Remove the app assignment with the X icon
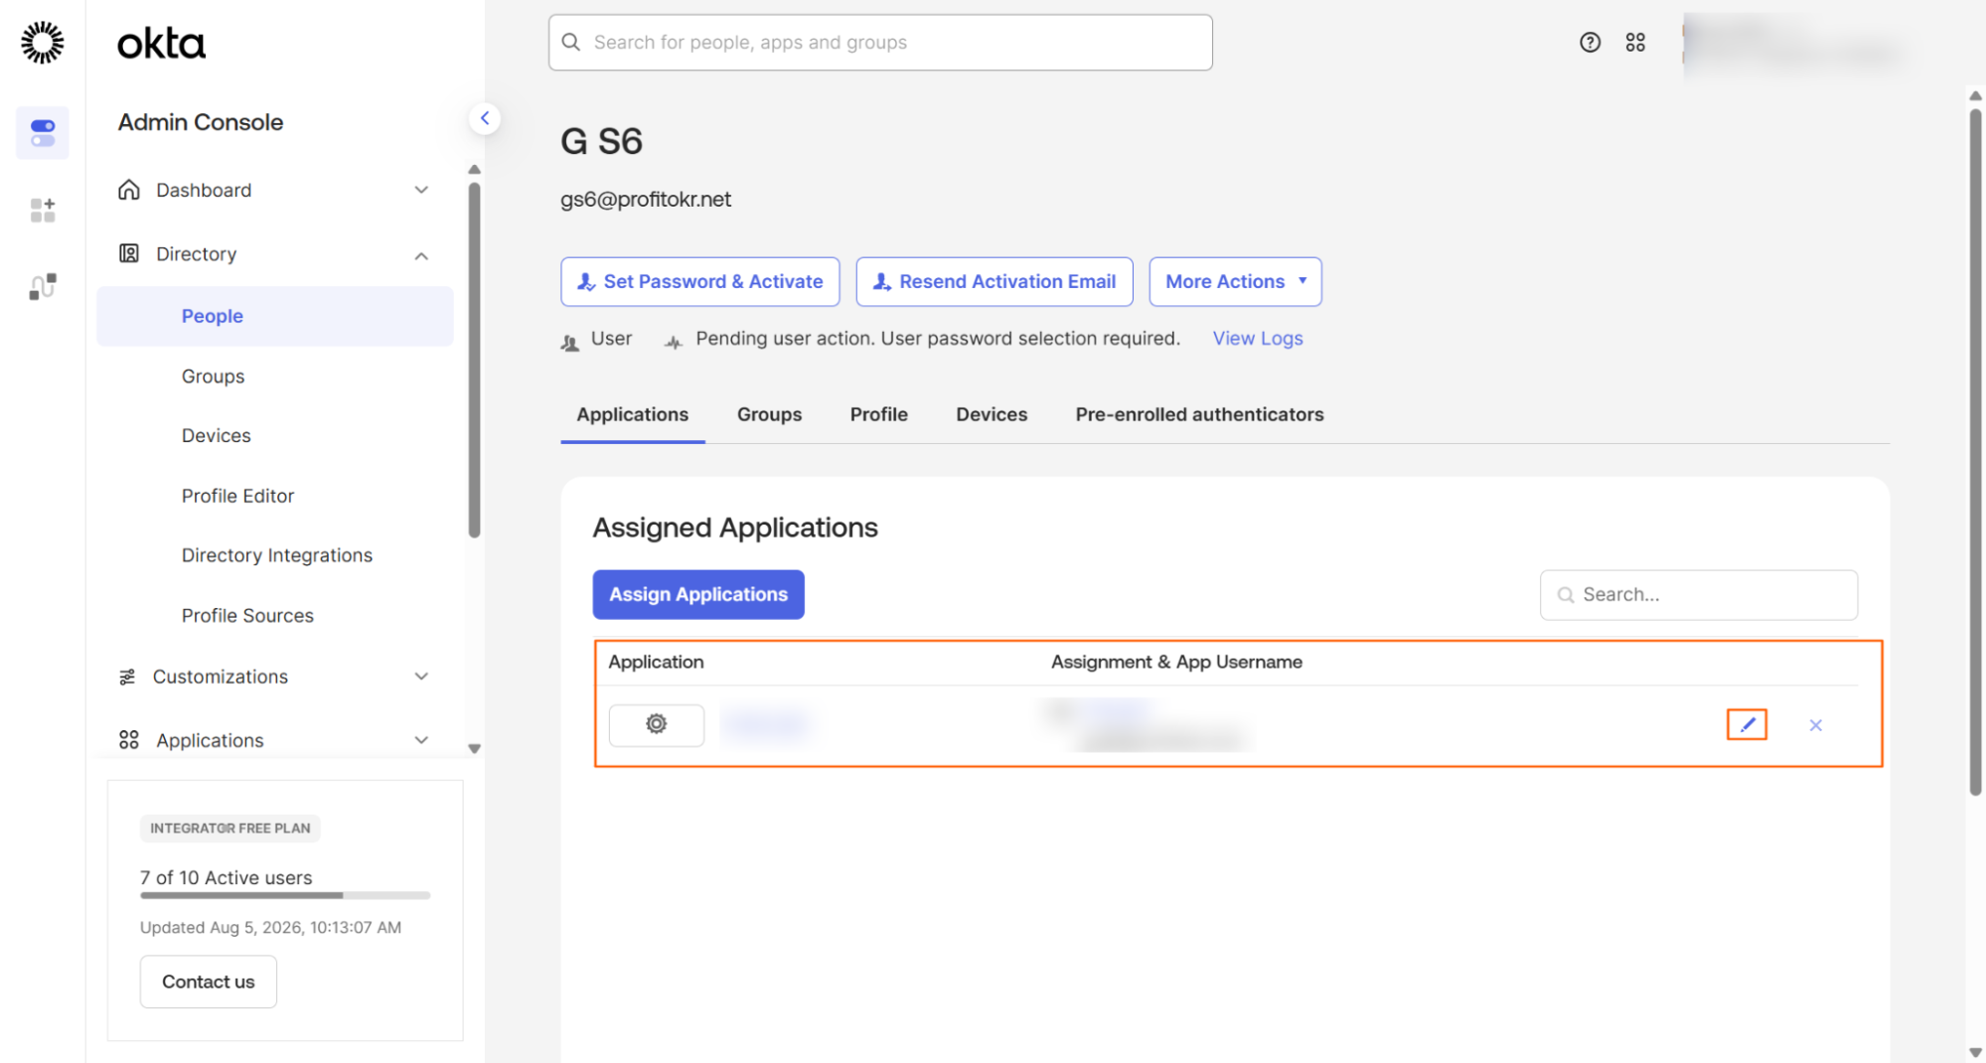 (1816, 725)
